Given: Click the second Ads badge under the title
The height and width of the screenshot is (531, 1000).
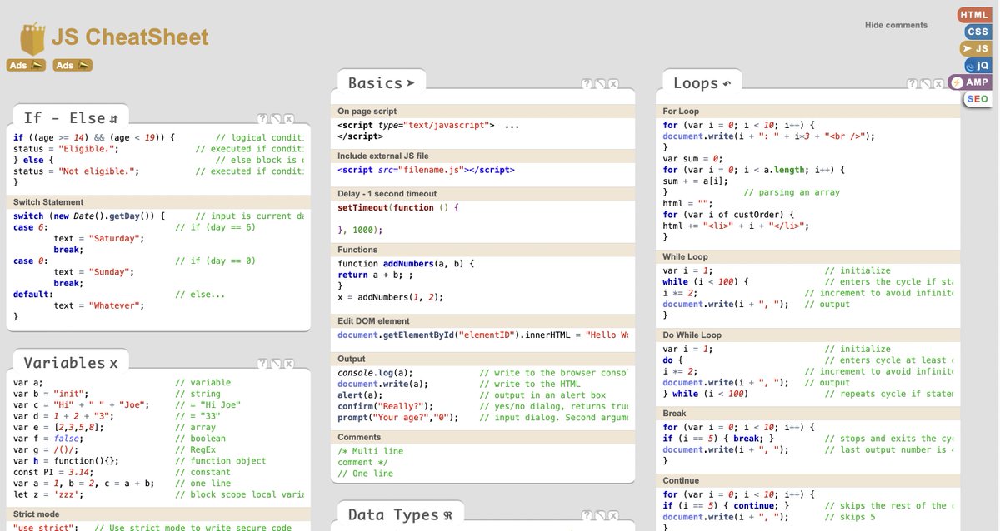Looking at the screenshot, I should 72,65.
